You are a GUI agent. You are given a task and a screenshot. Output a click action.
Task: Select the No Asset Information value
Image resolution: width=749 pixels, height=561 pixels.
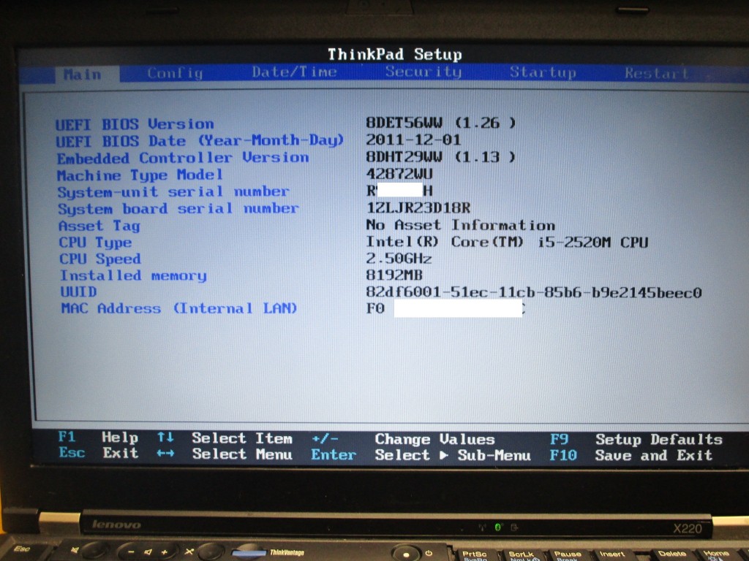[x=461, y=225]
